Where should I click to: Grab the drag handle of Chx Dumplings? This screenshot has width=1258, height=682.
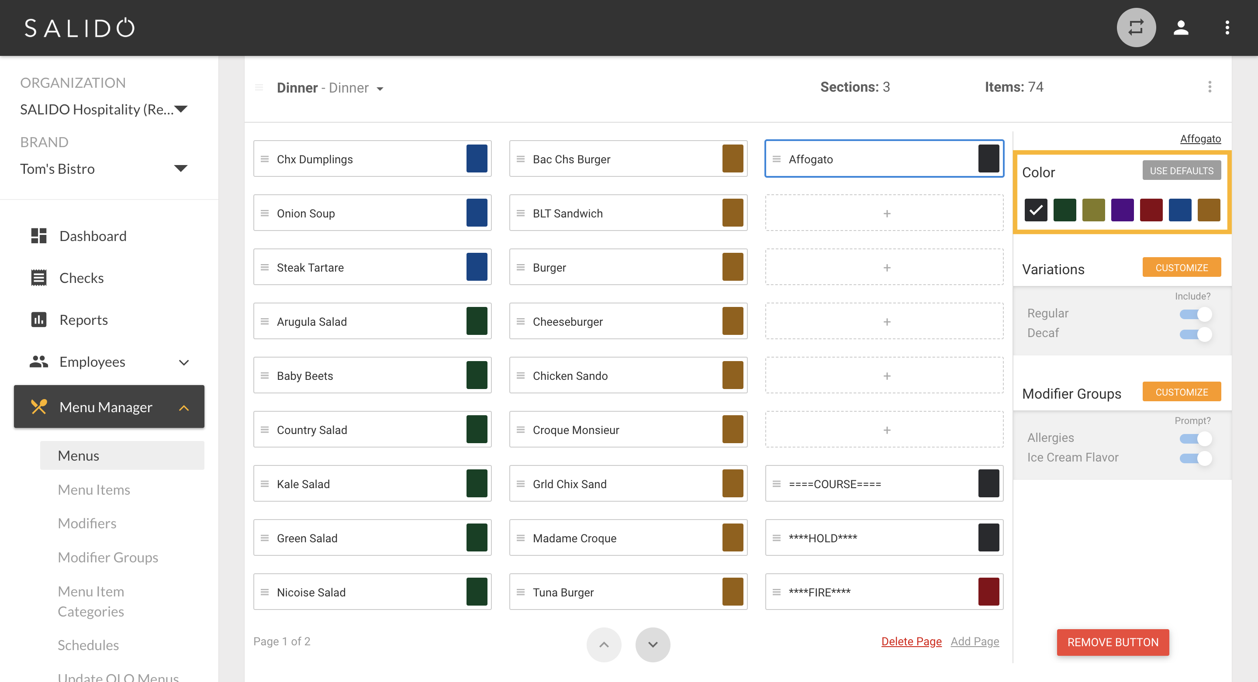point(265,159)
